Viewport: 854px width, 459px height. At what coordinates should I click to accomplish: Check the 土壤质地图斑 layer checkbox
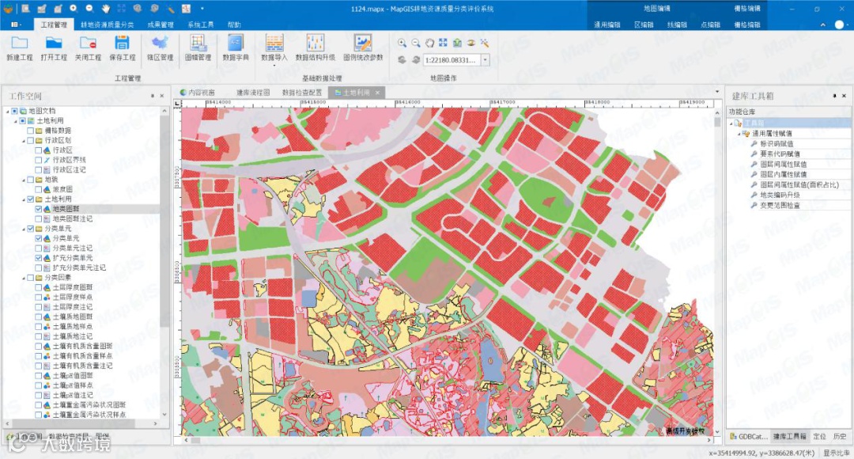click(x=39, y=317)
